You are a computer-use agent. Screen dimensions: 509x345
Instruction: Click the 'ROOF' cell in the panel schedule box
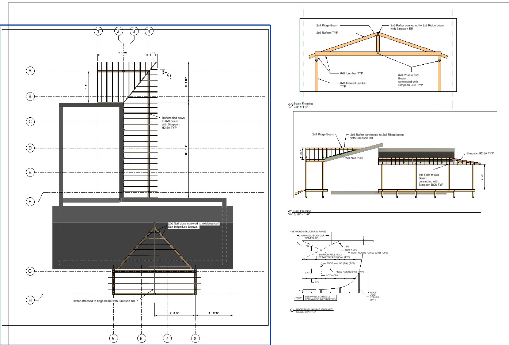point(299,298)
